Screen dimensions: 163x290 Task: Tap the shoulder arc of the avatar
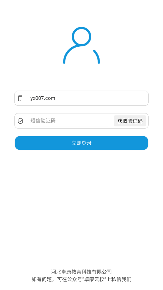[x=81, y=55]
